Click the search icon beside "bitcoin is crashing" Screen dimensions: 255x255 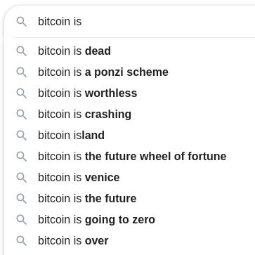[x=22, y=115]
